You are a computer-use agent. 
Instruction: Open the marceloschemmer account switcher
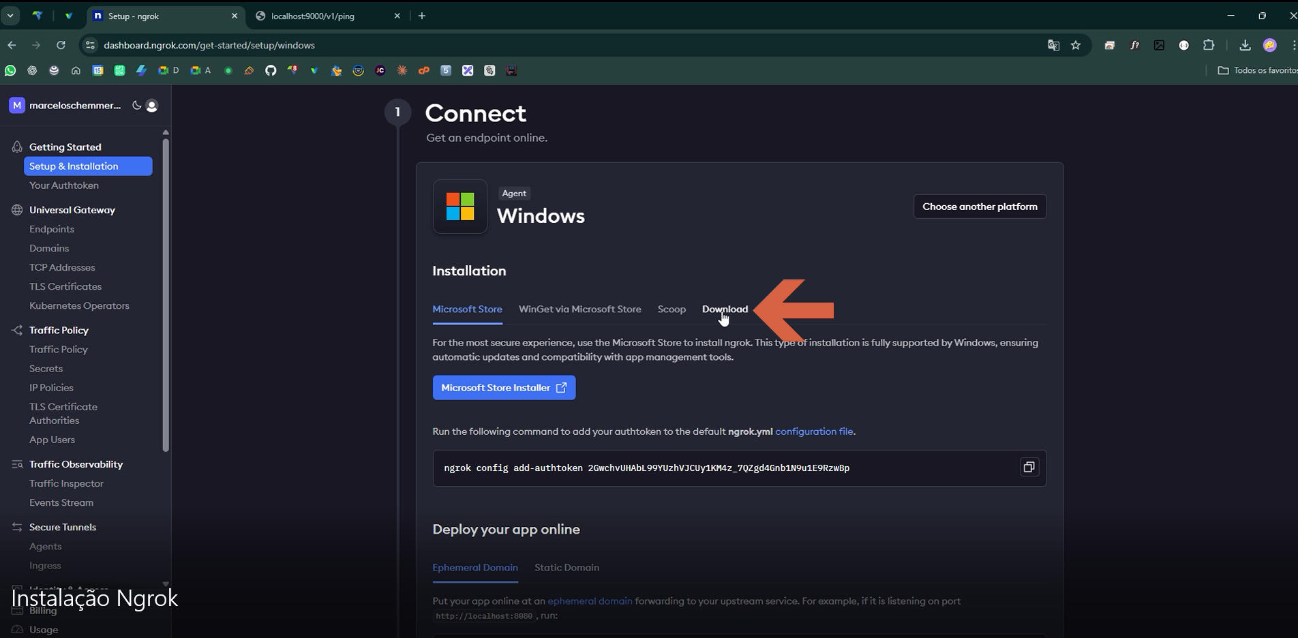[x=65, y=106]
